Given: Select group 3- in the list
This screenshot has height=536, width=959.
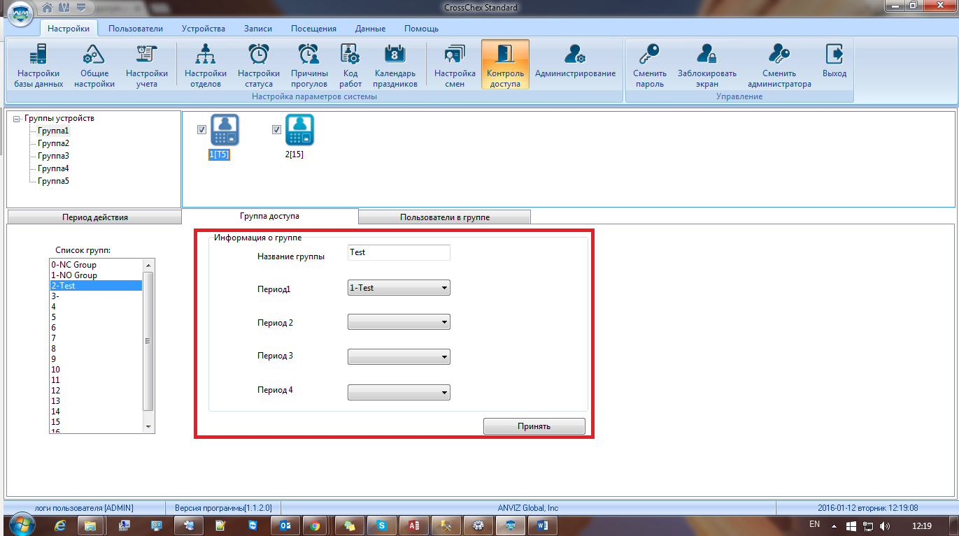Looking at the screenshot, I should tap(96, 296).
